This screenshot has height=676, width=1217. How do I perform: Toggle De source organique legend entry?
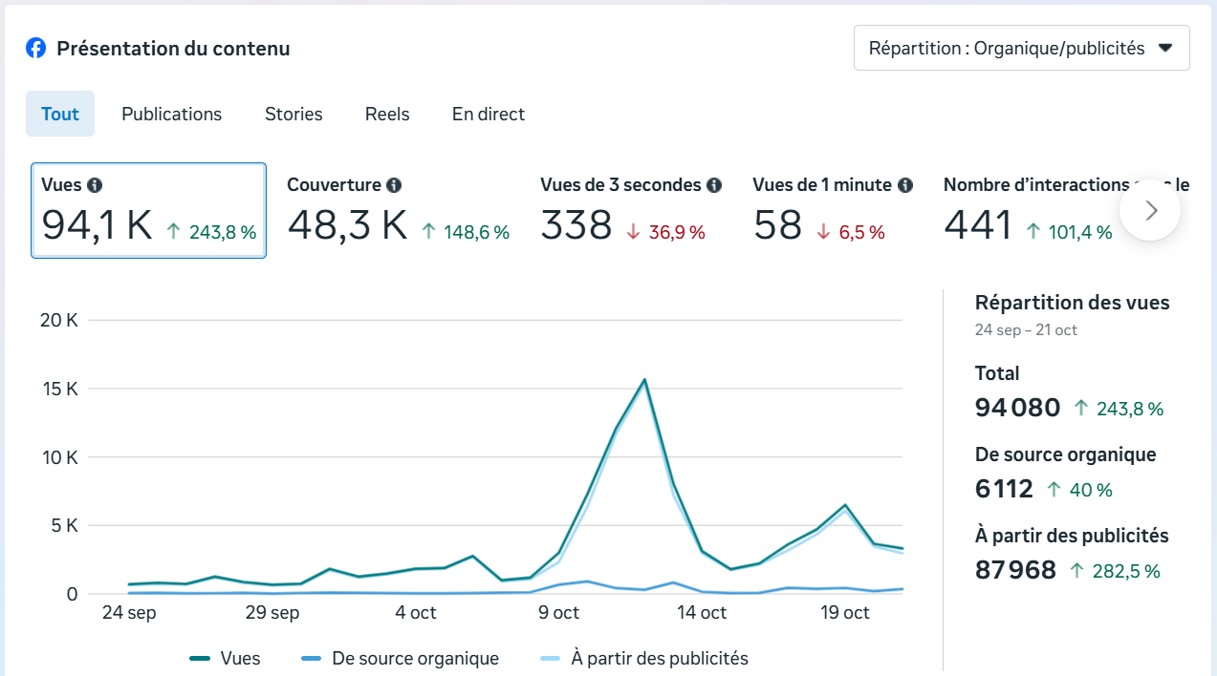(x=400, y=658)
